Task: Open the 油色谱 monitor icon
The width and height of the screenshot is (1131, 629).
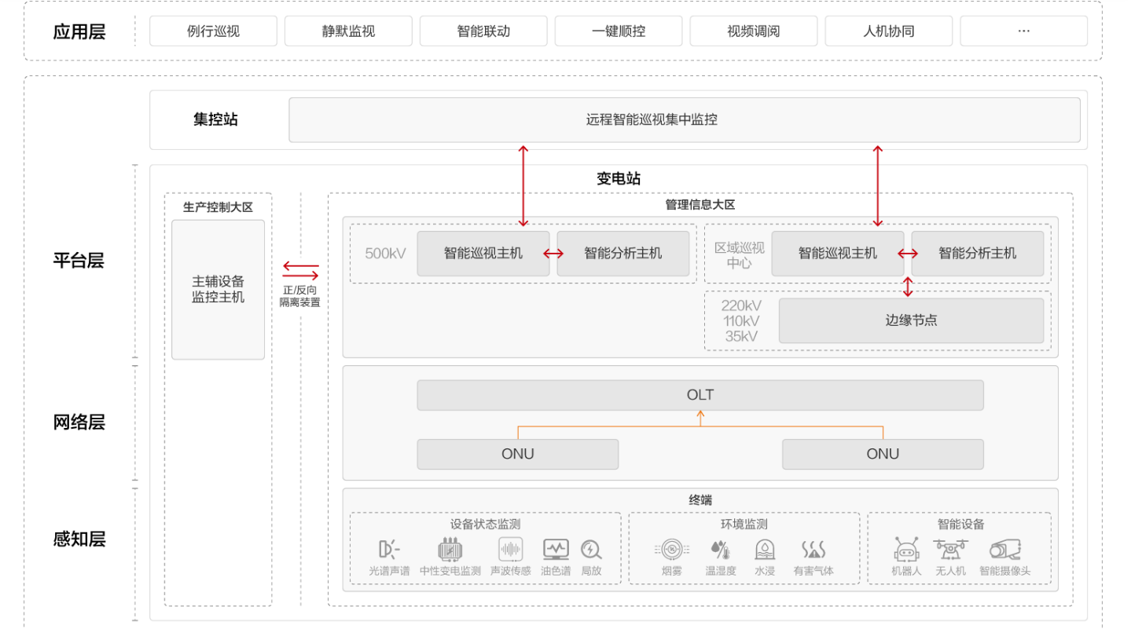Action: click(x=556, y=549)
